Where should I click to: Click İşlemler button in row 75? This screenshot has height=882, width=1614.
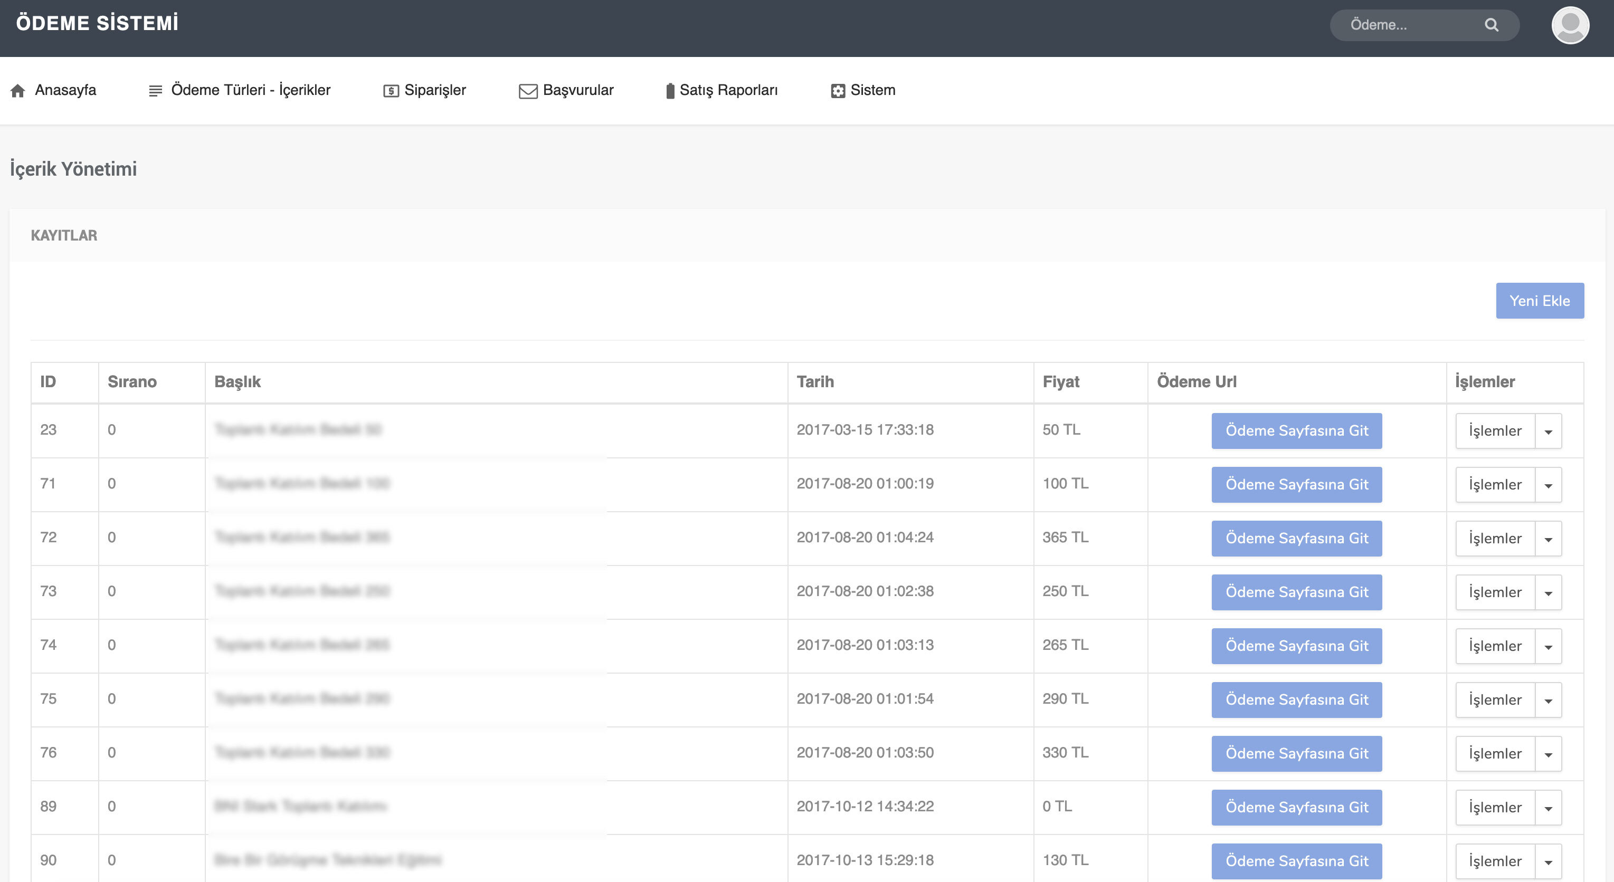point(1495,701)
